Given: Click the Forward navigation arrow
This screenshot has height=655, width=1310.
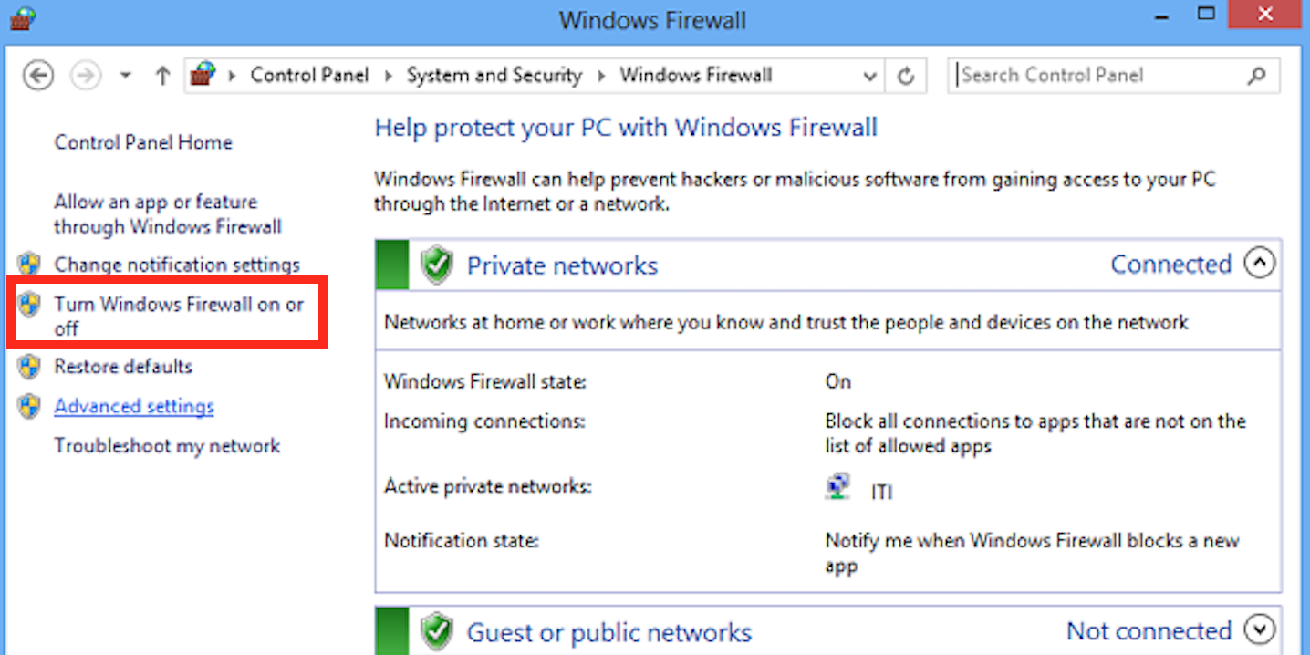Looking at the screenshot, I should coord(86,76).
